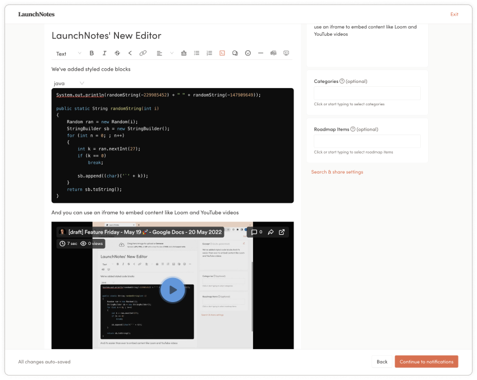The height and width of the screenshot is (380, 477).
Task: Click the Exit link
Action: coord(454,14)
